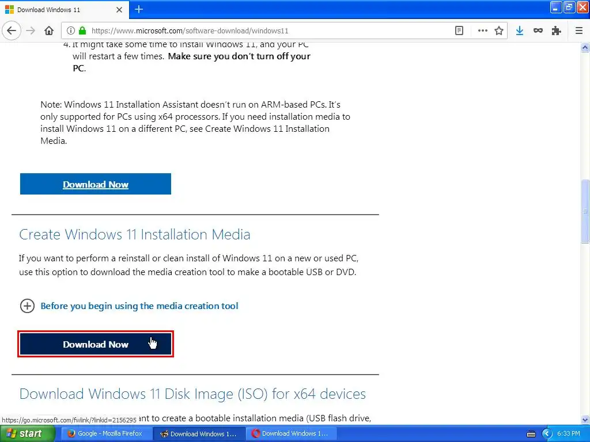
Task: Close the Download Windows 11 tab
Action: pyautogui.click(x=119, y=10)
